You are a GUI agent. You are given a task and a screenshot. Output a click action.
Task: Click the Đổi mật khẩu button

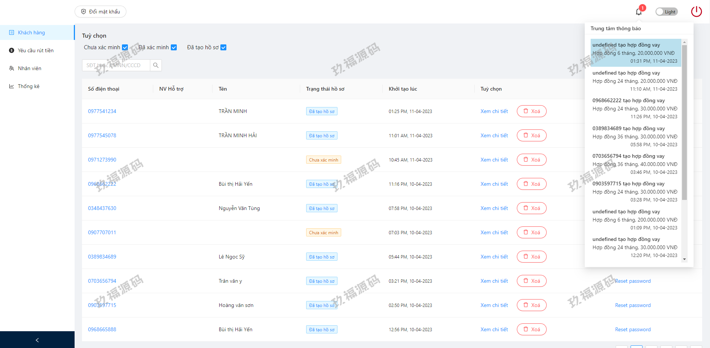tap(100, 12)
